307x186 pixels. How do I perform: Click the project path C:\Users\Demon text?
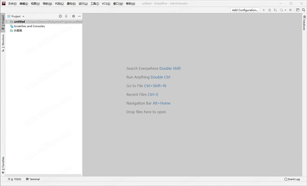click(x=54, y=22)
